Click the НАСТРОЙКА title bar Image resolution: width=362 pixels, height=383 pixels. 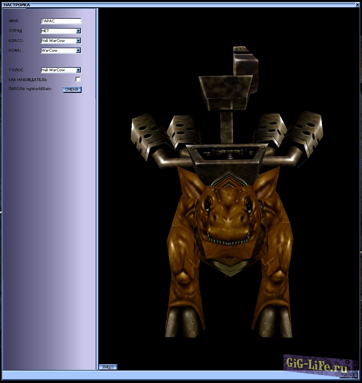(x=180, y=5)
